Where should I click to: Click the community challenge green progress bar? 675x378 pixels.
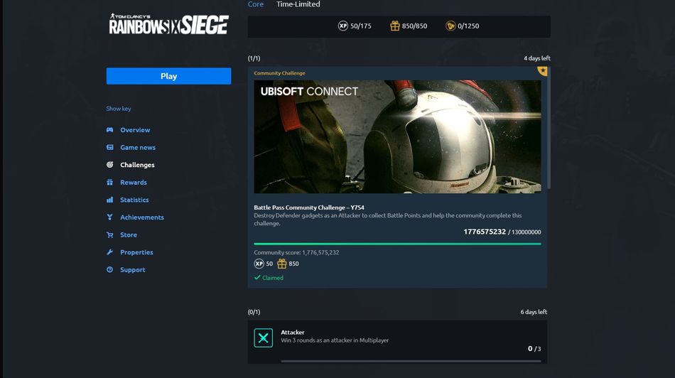pos(397,244)
